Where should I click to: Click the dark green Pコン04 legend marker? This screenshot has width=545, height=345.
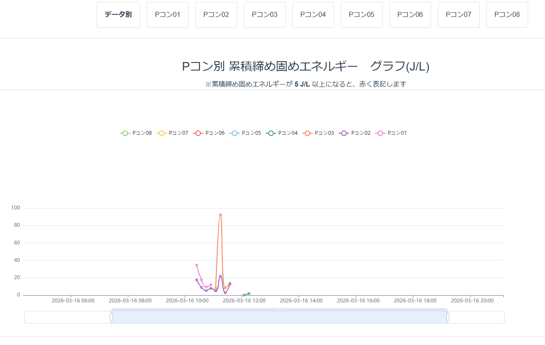(x=270, y=133)
